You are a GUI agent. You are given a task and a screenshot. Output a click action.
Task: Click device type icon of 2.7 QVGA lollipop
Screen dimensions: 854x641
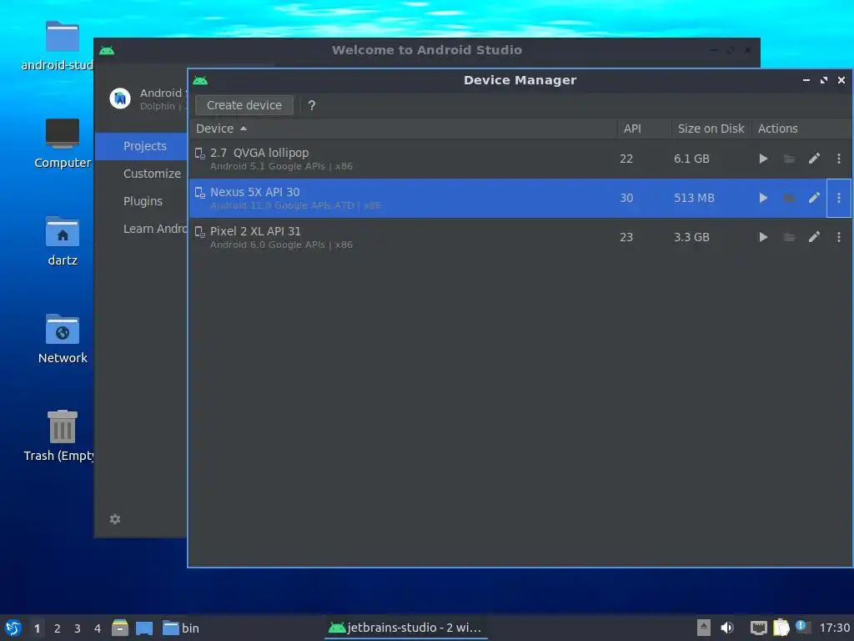200,154
